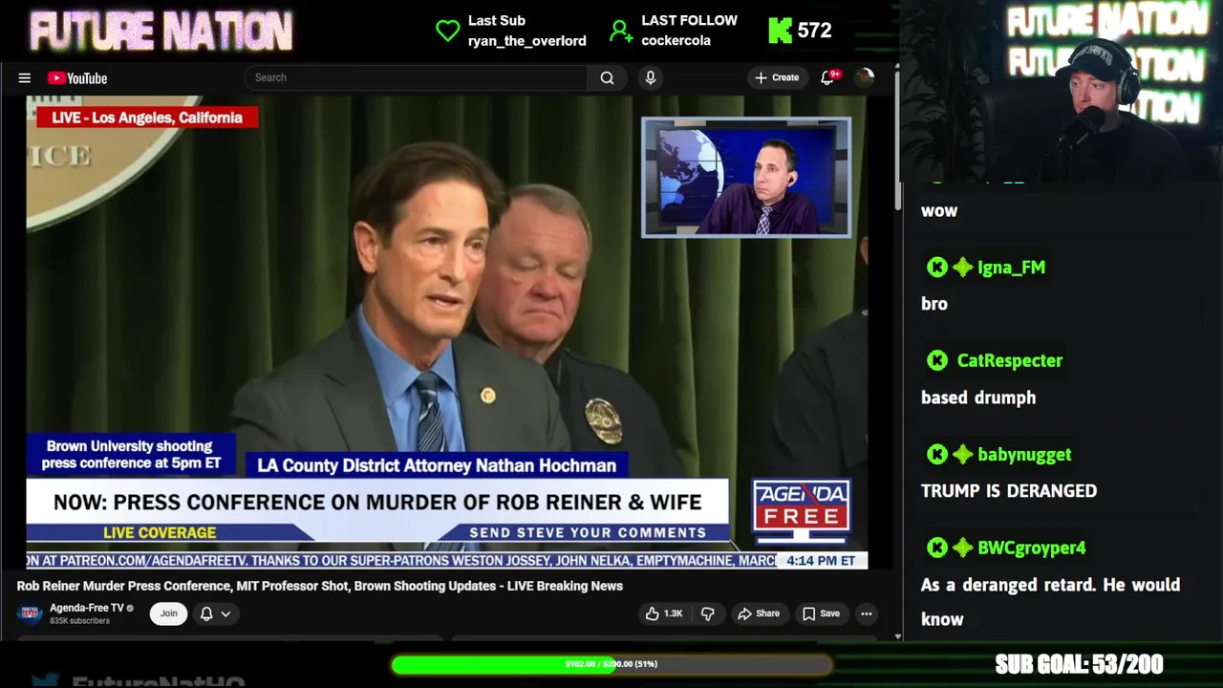Click username CatRespecter in chat
Screen dimensions: 1223x688
pos(1010,360)
